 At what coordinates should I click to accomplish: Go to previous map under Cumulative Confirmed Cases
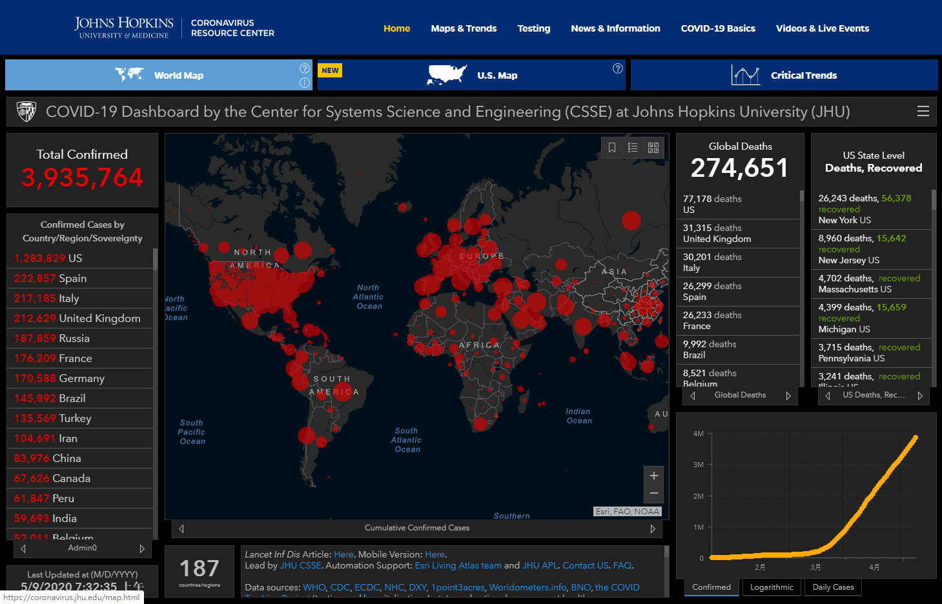(181, 528)
